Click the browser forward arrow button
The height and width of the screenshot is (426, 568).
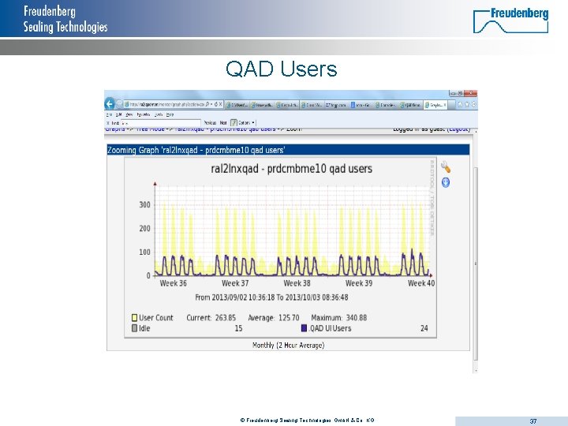tap(119, 104)
